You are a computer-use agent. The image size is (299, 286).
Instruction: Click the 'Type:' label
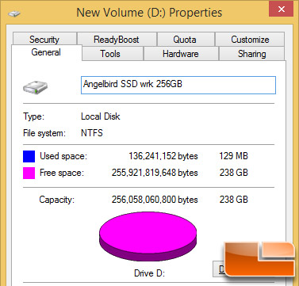point(34,116)
